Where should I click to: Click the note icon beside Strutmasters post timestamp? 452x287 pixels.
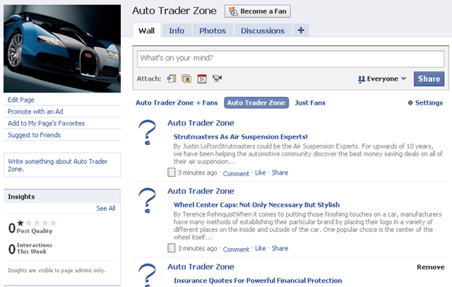171,172
